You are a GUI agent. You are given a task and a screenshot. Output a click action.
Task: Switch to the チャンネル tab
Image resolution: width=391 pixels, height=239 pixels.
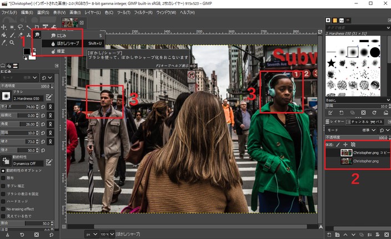coord(357,122)
